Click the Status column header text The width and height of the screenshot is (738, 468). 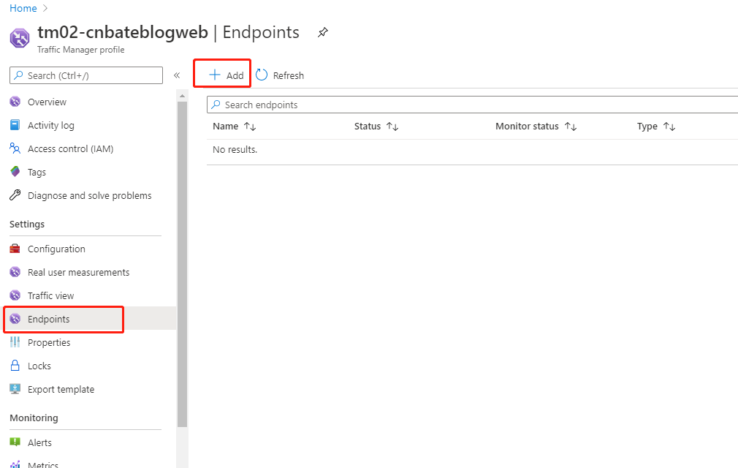(x=368, y=127)
